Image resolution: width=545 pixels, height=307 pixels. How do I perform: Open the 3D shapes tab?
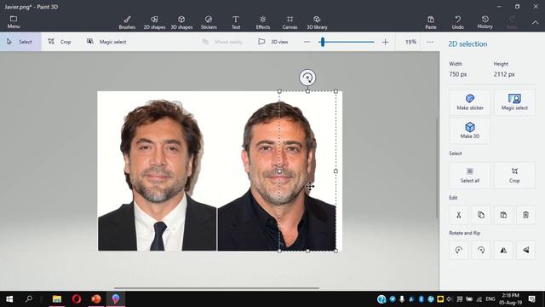coord(181,22)
